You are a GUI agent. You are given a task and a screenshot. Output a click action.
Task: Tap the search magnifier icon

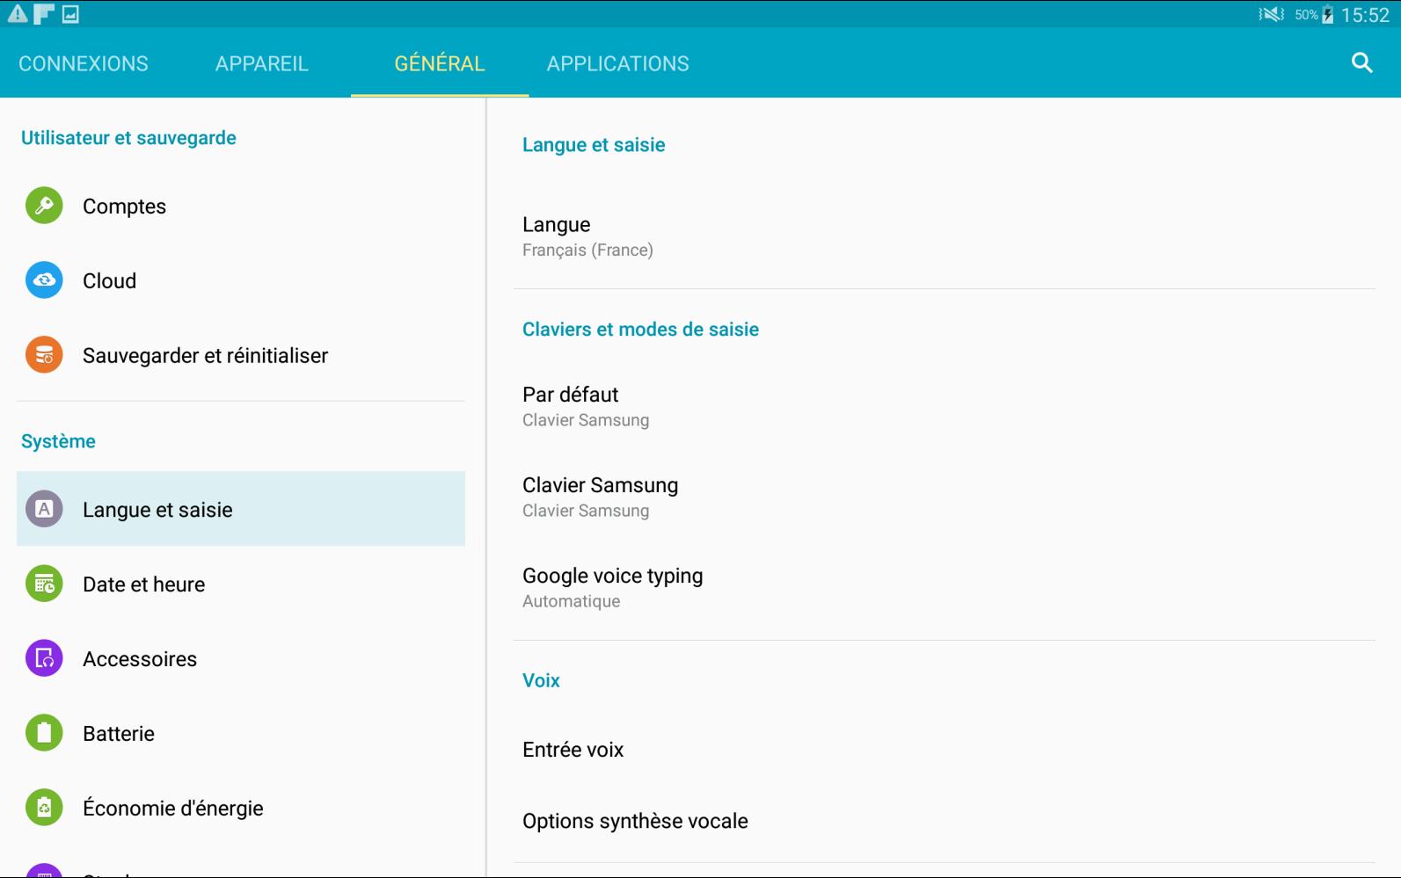point(1361,62)
